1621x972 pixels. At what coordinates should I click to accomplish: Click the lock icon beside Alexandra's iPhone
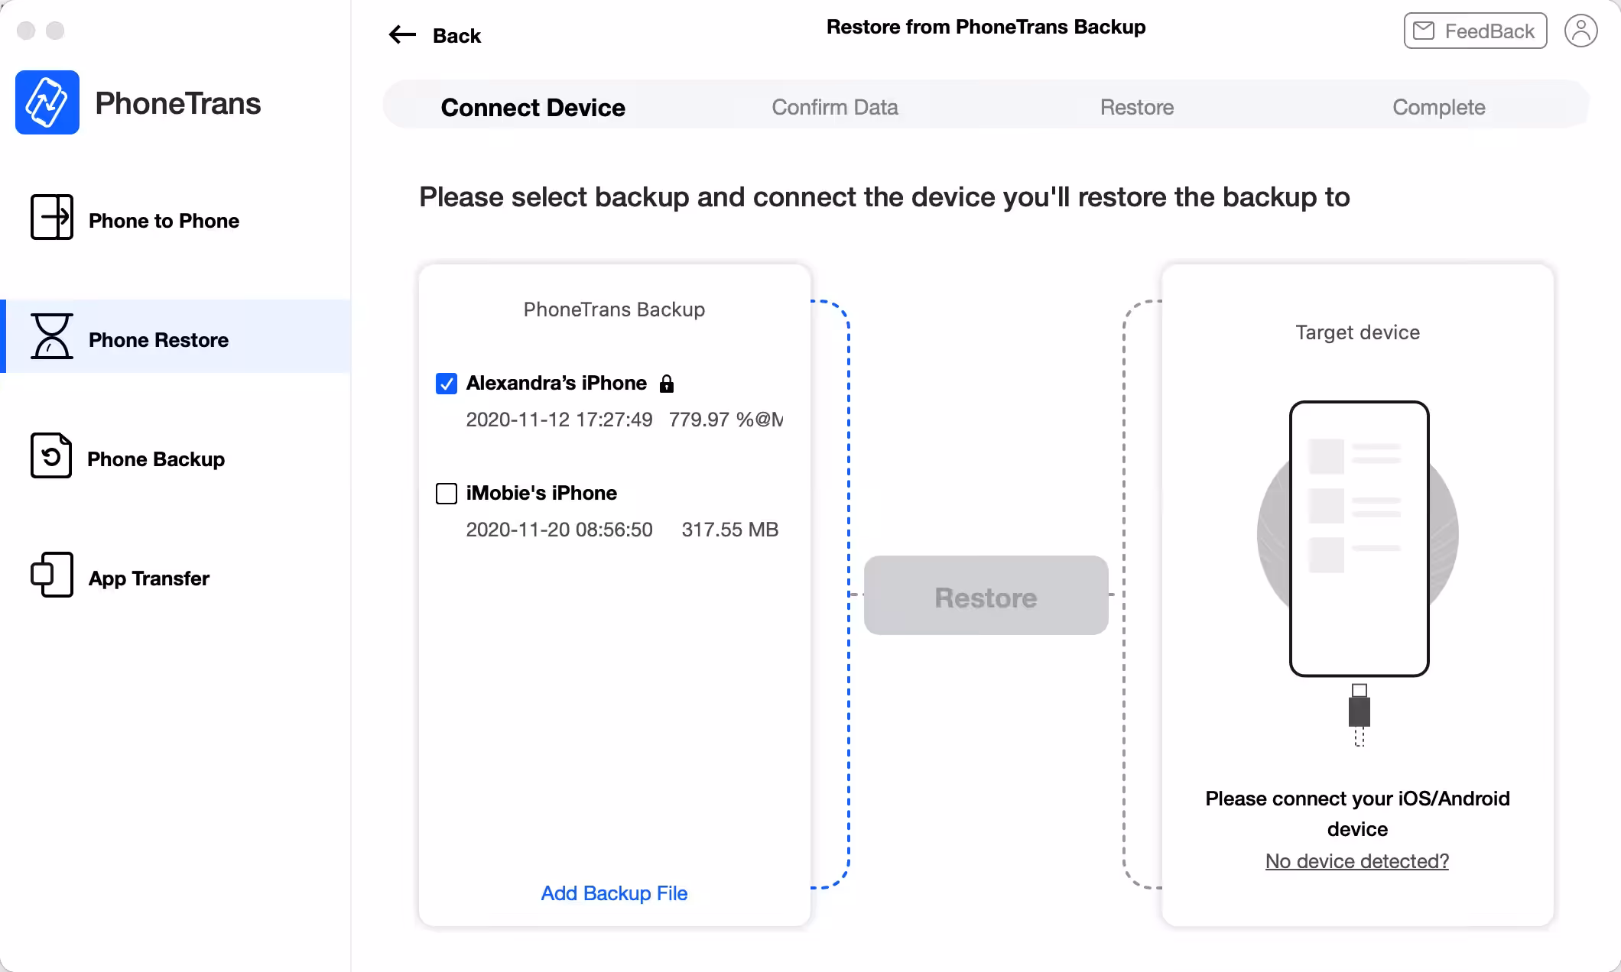tap(667, 384)
